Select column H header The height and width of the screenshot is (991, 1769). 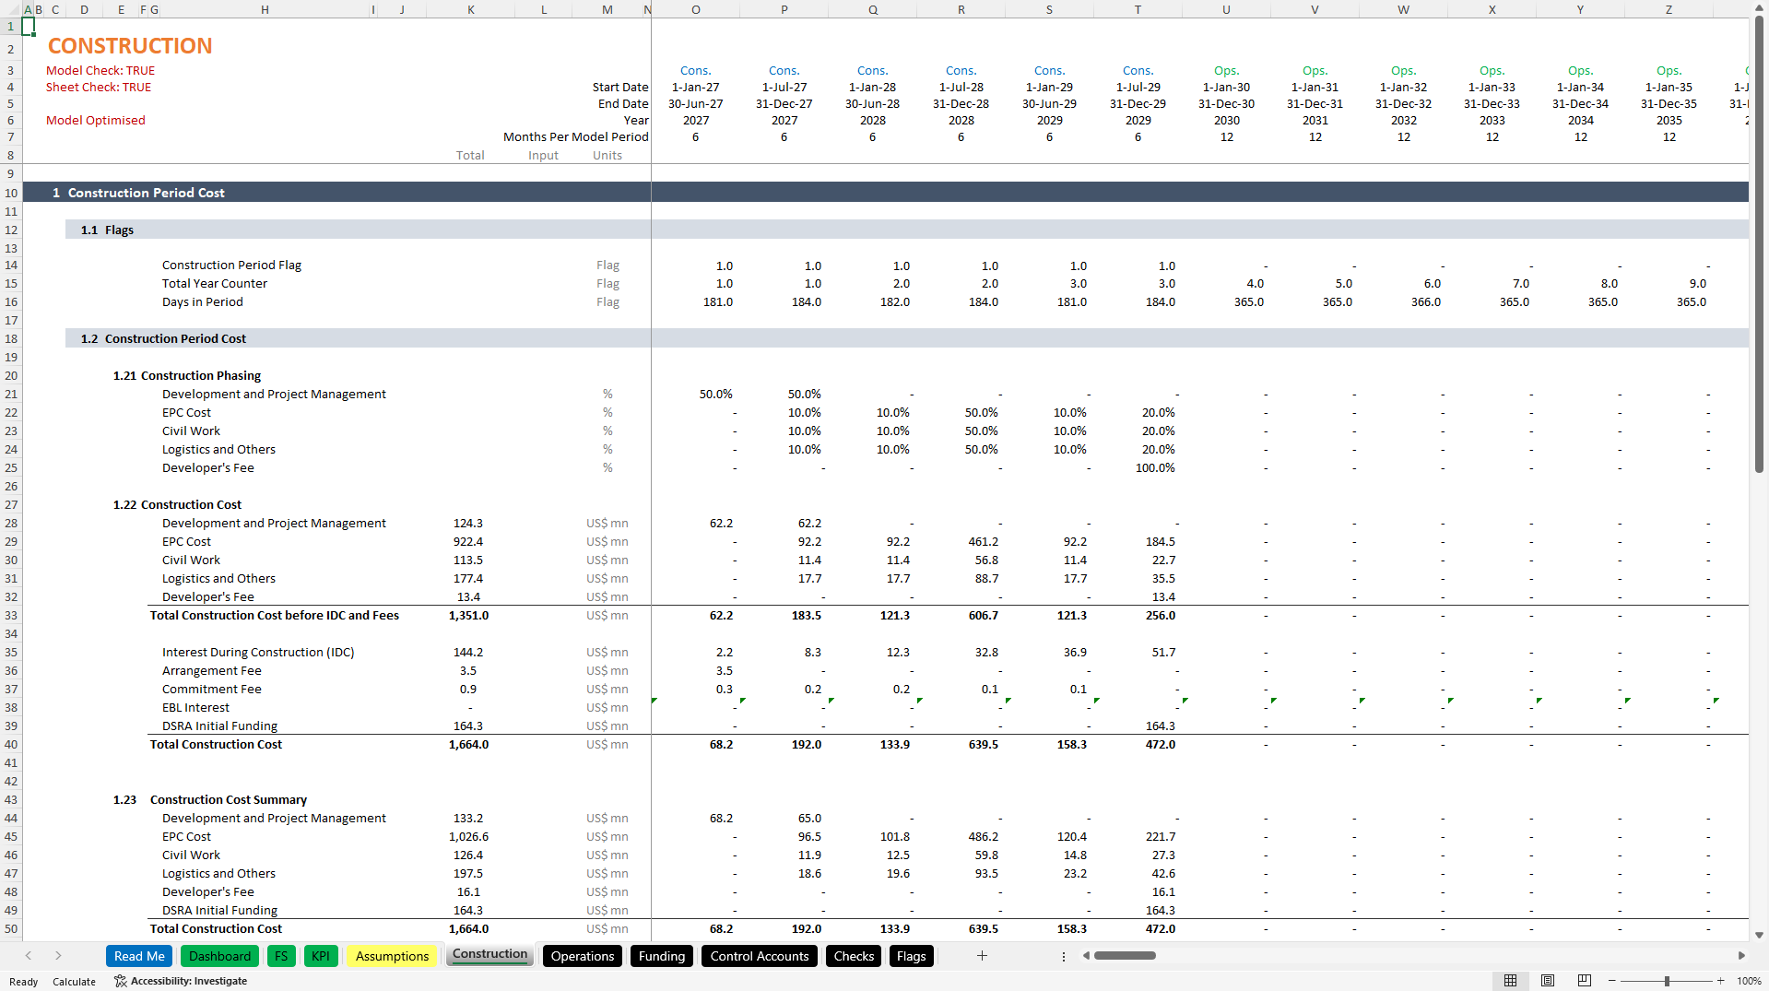click(x=265, y=9)
